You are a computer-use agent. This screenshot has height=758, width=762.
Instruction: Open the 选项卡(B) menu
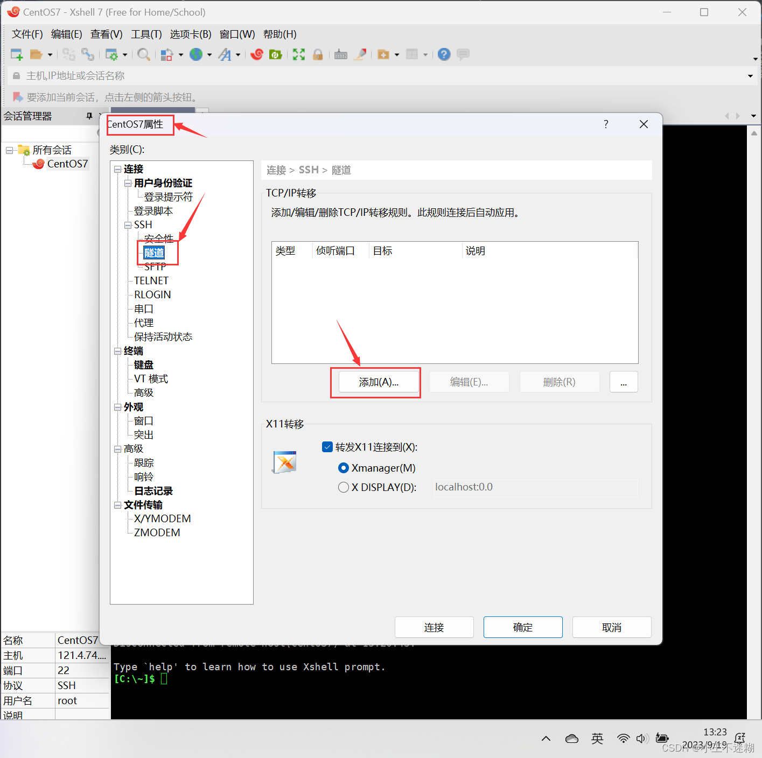(x=191, y=34)
